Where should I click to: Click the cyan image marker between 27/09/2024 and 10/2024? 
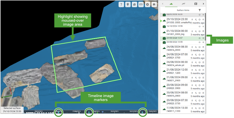click(89, 112)
